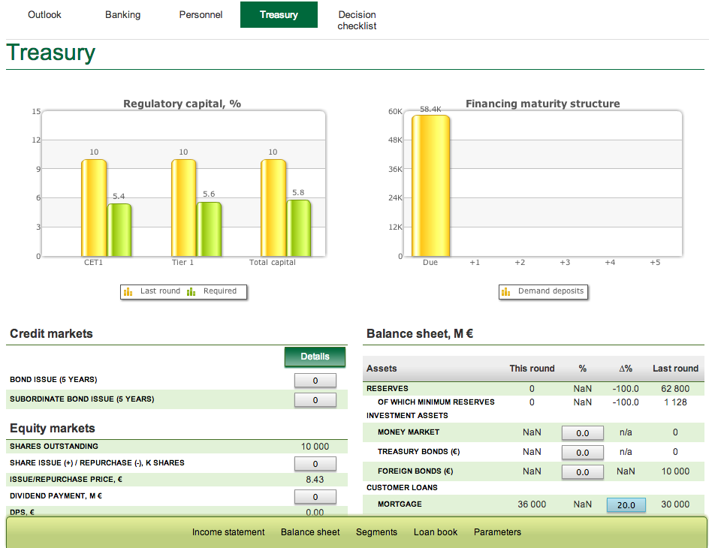Screen dimensions: 724x548
Task: Click the Treasury bonds percentage field
Action: (x=582, y=453)
